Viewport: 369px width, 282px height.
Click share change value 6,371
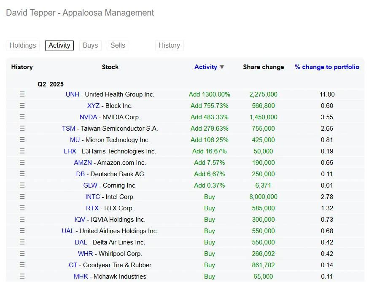point(263,185)
